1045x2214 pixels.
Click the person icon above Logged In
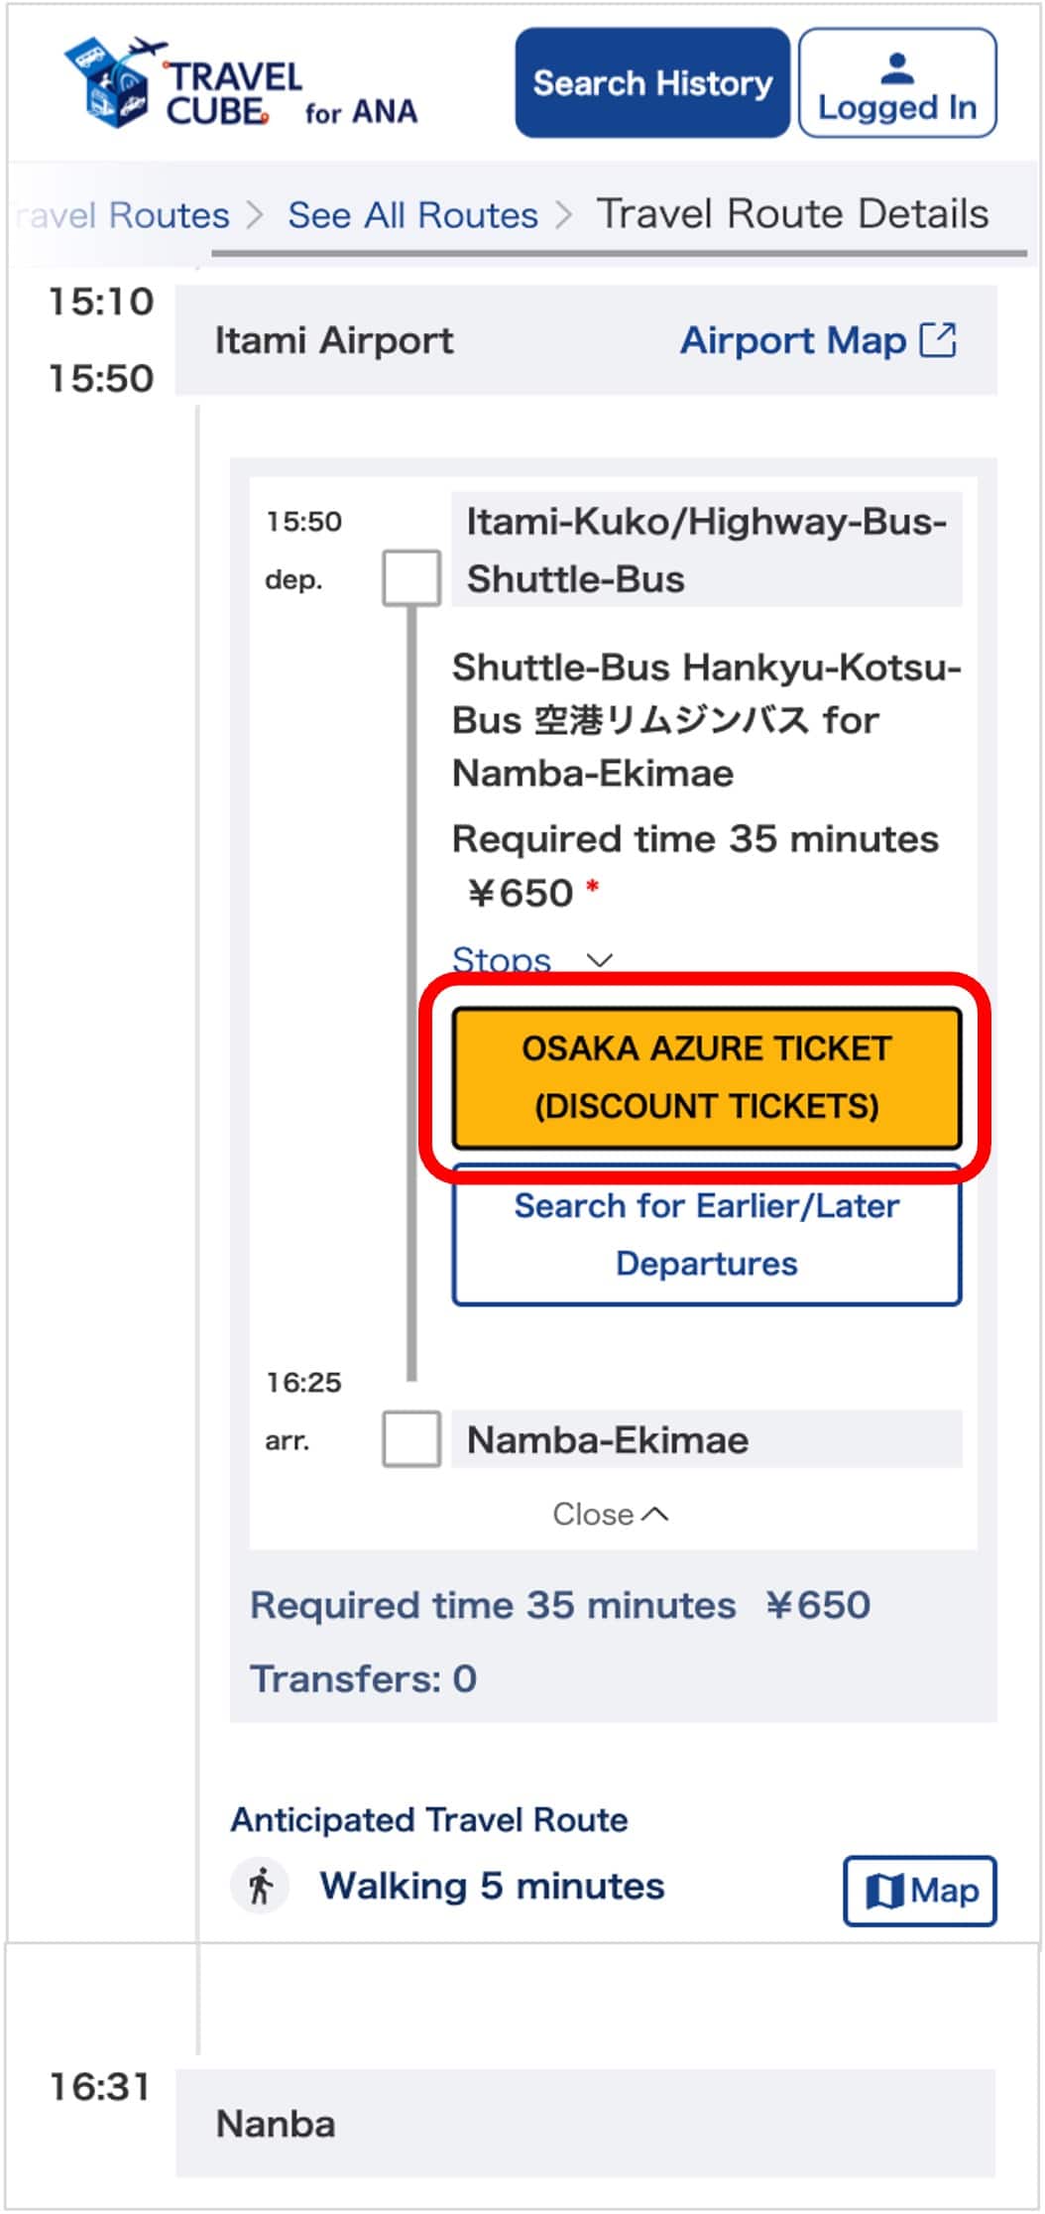(896, 67)
